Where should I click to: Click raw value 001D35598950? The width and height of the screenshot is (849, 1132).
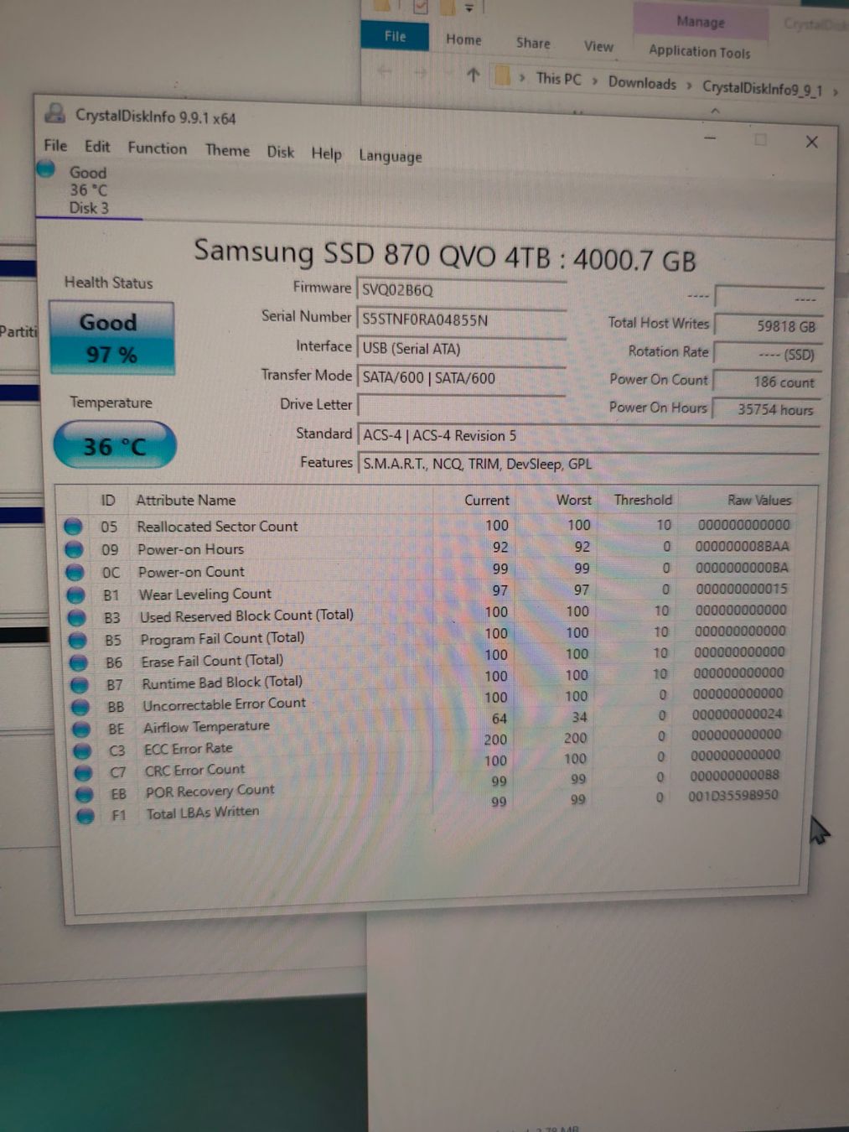tap(733, 795)
